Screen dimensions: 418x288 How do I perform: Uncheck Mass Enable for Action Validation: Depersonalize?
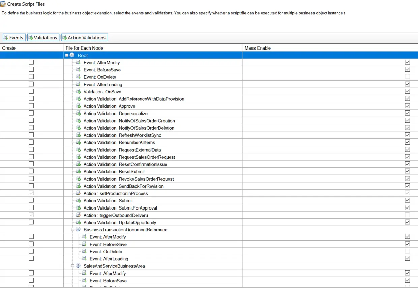click(407, 113)
